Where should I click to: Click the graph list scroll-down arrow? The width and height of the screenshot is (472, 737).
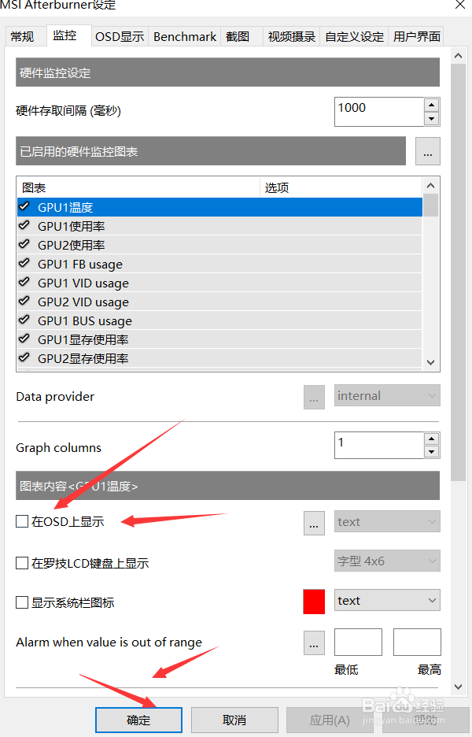click(x=430, y=362)
